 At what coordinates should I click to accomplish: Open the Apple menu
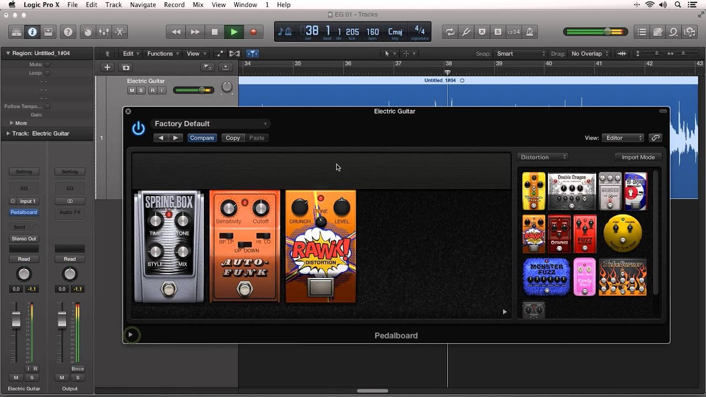click(x=12, y=4)
